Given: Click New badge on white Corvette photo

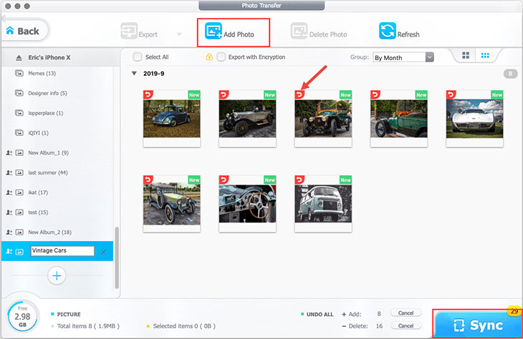Looking at the screenshot, I should (497, 95).
